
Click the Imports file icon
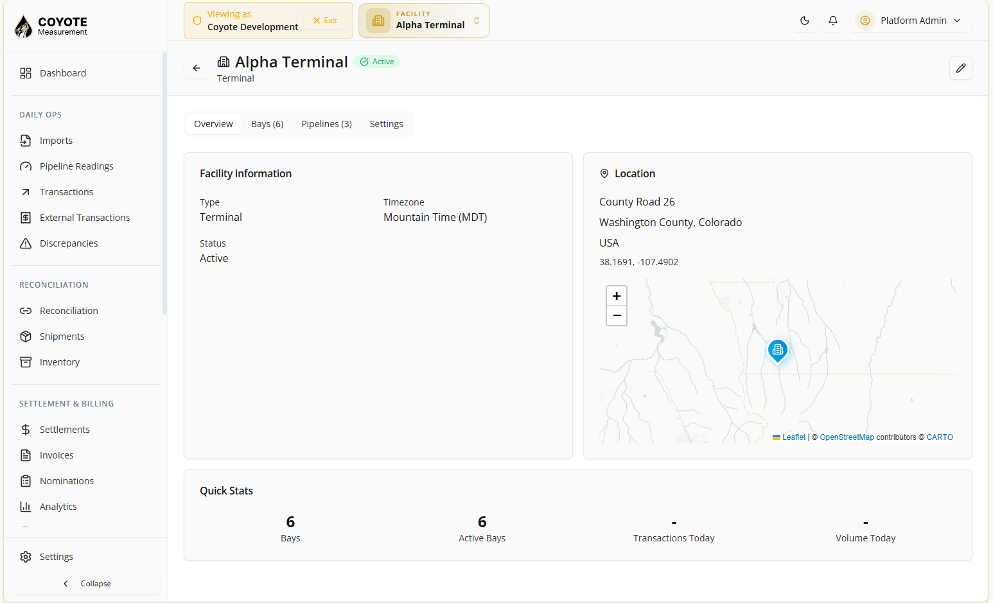(x=26, y=141)
